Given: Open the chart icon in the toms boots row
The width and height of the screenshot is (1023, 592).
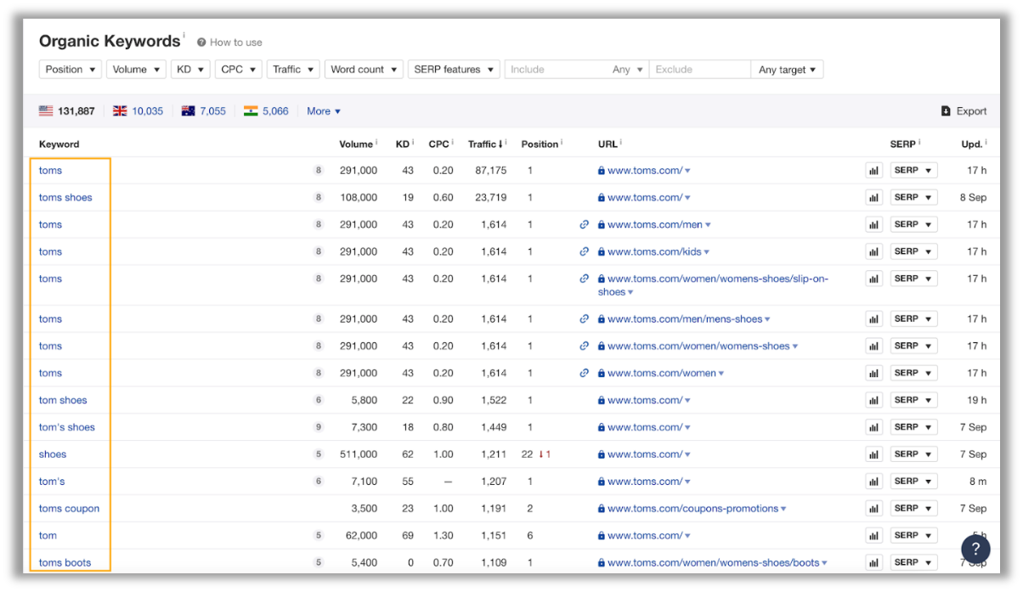Looking at the screenshot, I should 873,562.
